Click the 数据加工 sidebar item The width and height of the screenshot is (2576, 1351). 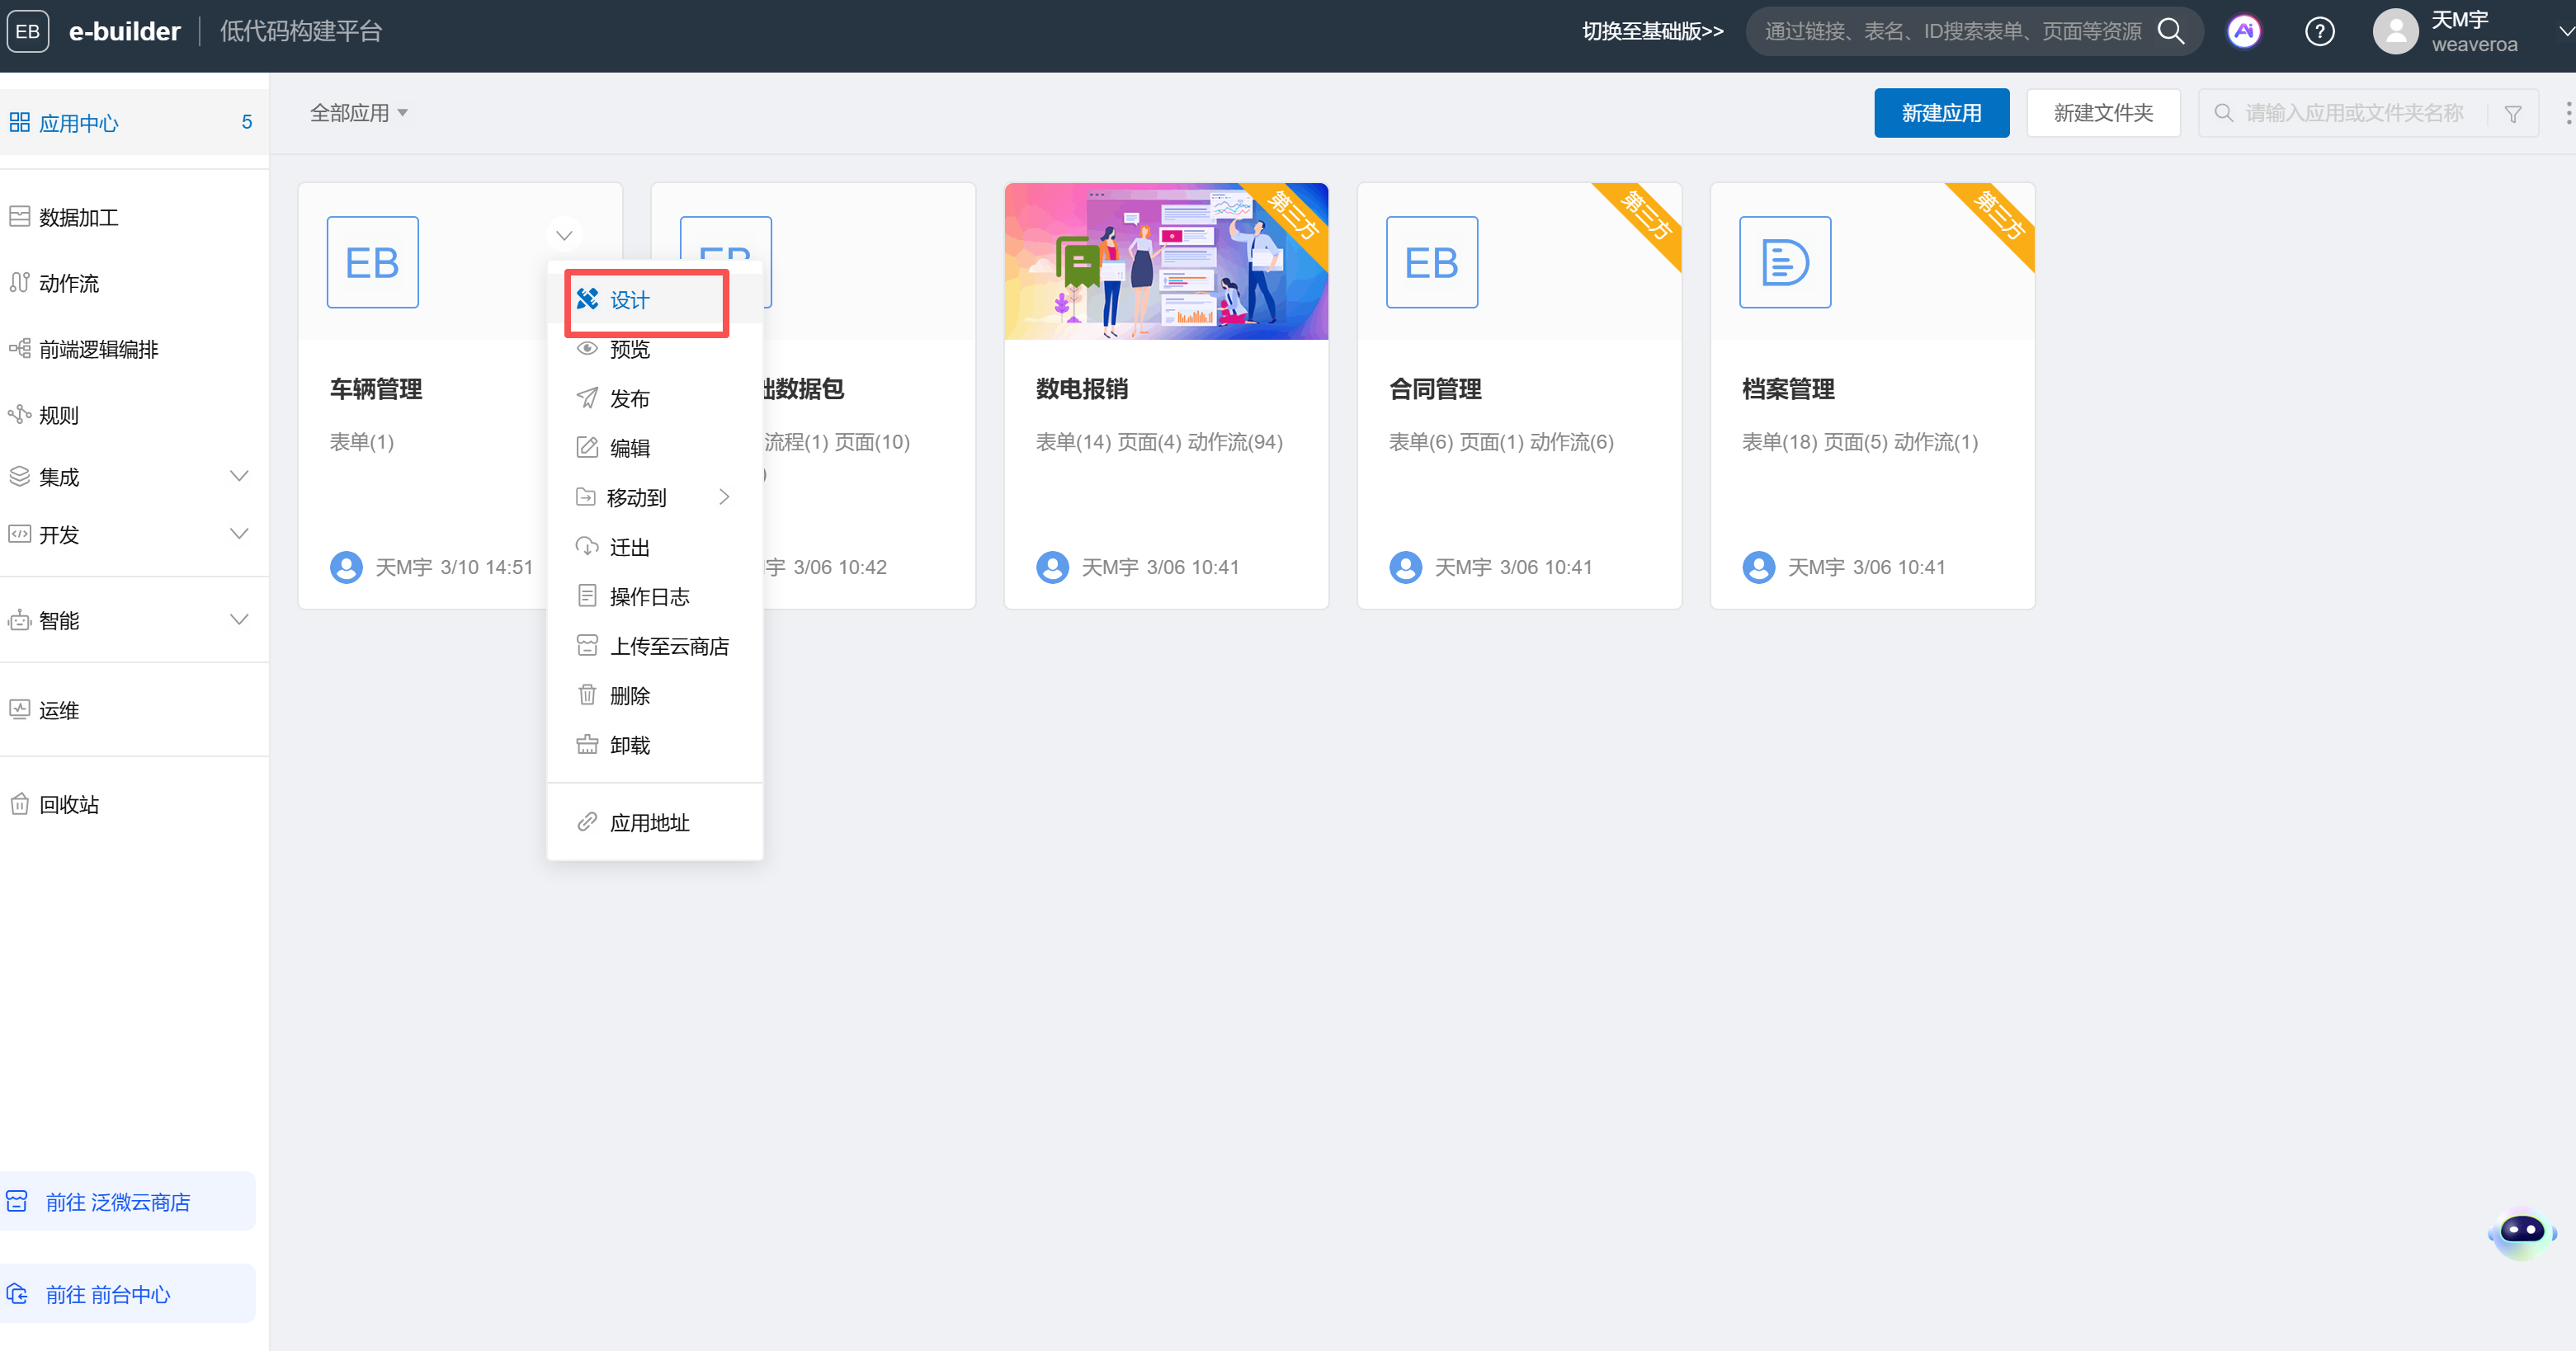(78, 217)
